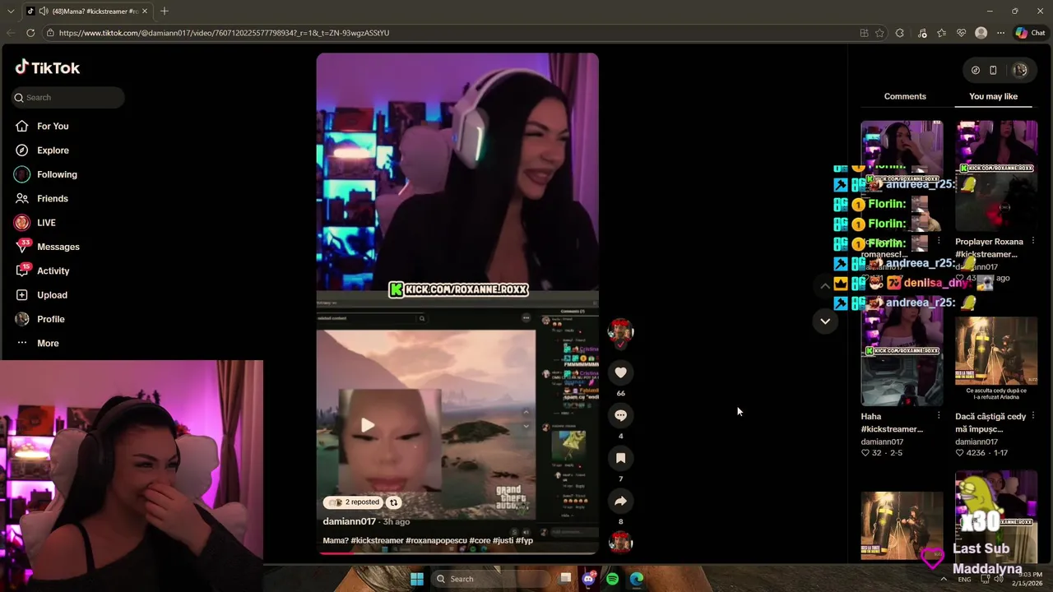Open the Proplayer Roxana video thumbnail
The image size is (1053, 592).
click(996, 177)
